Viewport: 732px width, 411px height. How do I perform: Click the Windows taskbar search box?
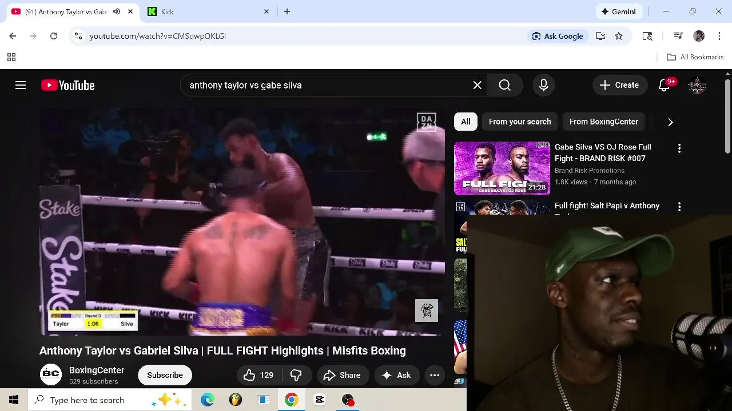point(110,400)
